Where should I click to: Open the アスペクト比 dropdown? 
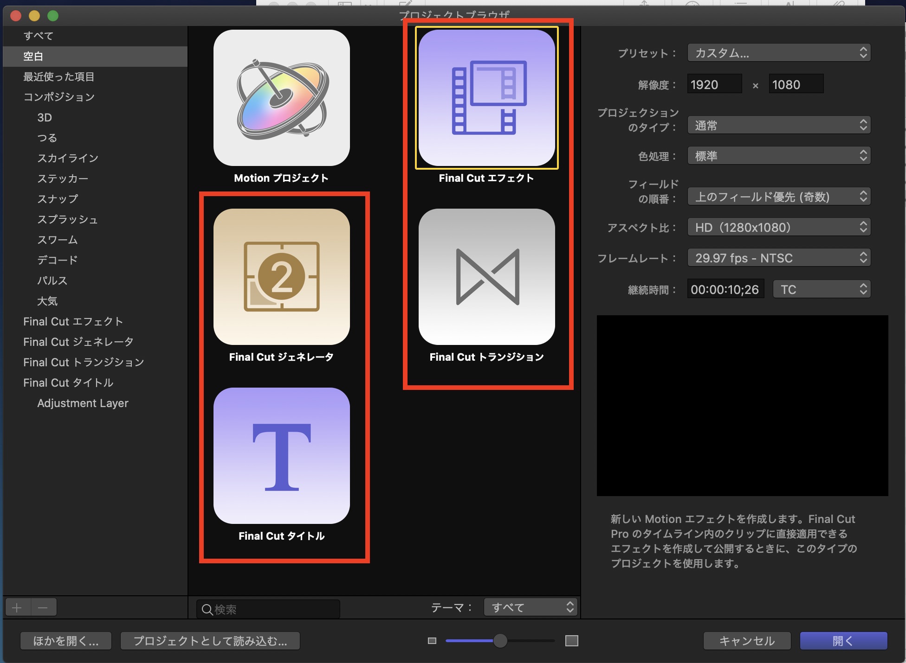pyautogui.click(x=778, y=227)
